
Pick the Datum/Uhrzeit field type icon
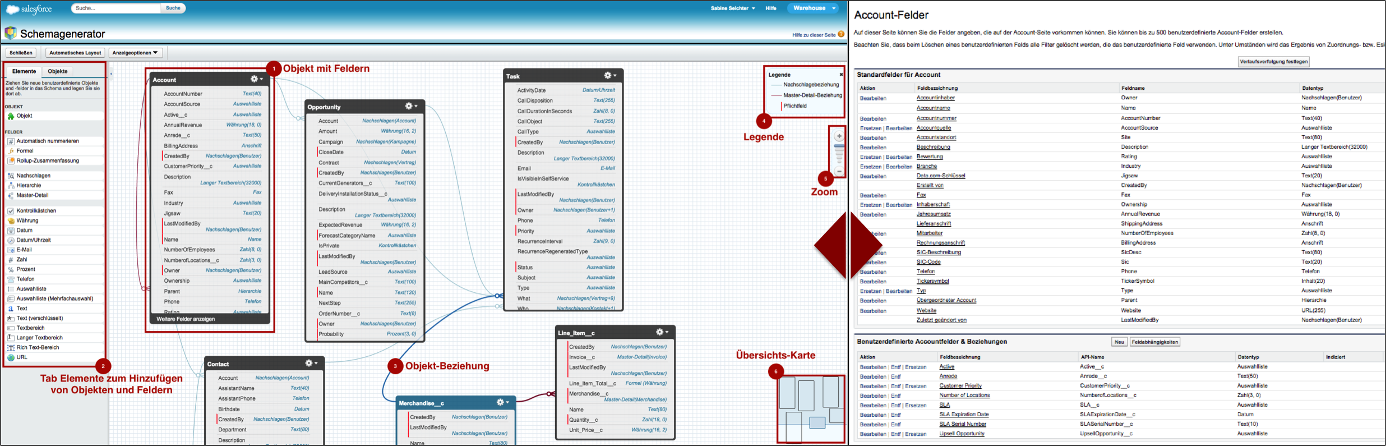click(11, 240)
